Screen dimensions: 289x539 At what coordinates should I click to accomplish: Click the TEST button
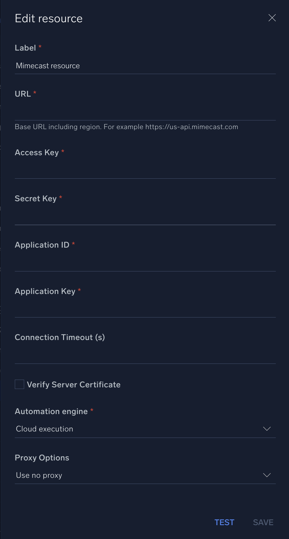pyautogui.click(x=224, y=522)
